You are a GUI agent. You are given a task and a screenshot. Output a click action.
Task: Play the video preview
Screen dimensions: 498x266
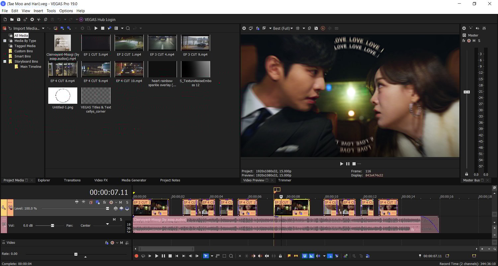342,164
